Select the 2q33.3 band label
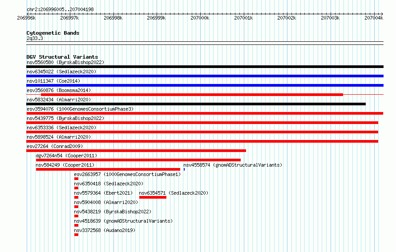 tap(35, 38)
